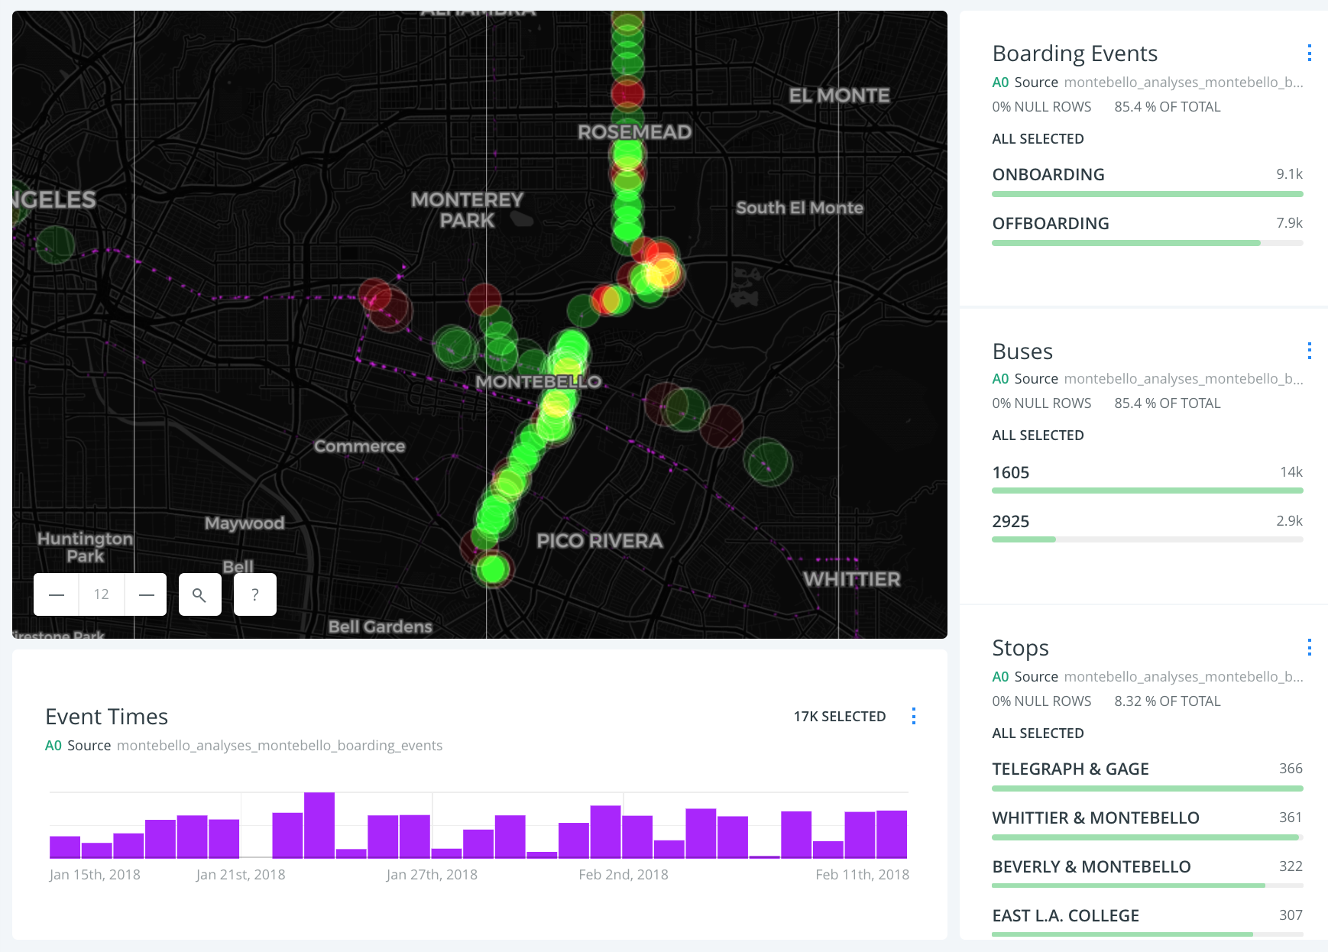1328x952 pixels.
Task: Click the question mark help button on map
Action: click(x=255, y=594)
